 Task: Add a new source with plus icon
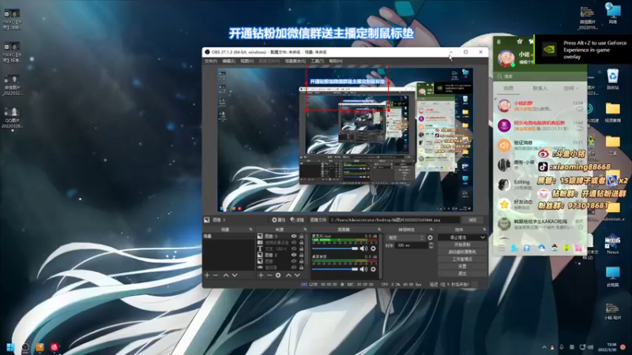pyautogui.click(x=261, y=275)
